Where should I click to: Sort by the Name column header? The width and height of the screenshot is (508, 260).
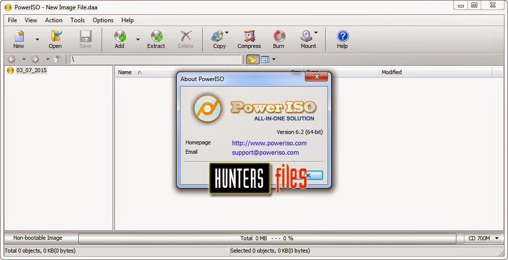click(125, 72)
